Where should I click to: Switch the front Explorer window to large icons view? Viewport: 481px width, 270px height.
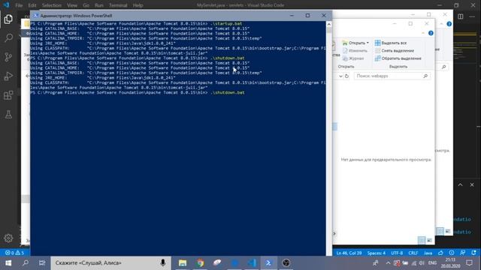(x=429, y=240)
